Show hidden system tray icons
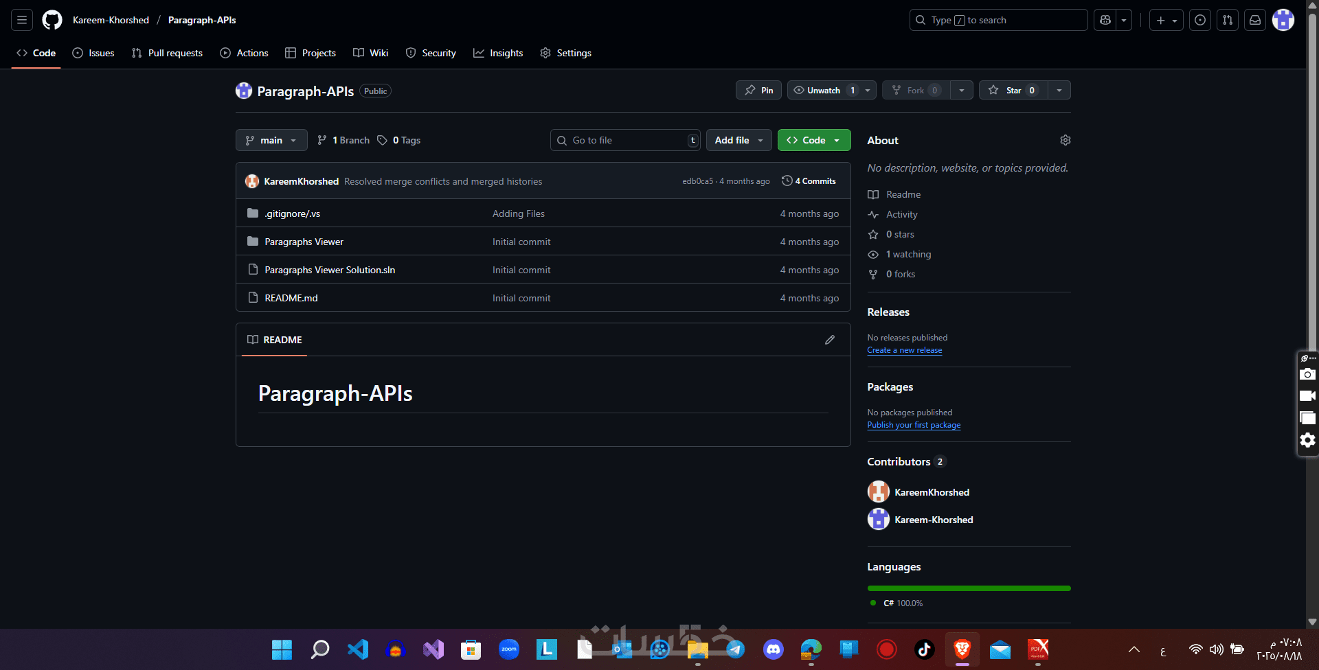1319x670 pixels. [x=1134, y=649]
